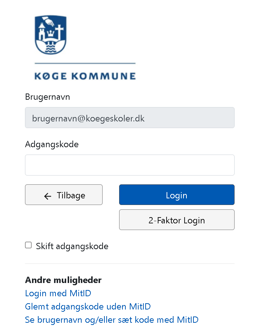264x329 pixels.
Task: Click the Brugernavn field label
Action: click(47, 97)
